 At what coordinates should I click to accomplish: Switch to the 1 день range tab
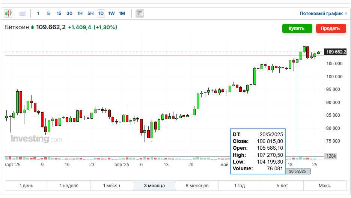pos(26,186)
